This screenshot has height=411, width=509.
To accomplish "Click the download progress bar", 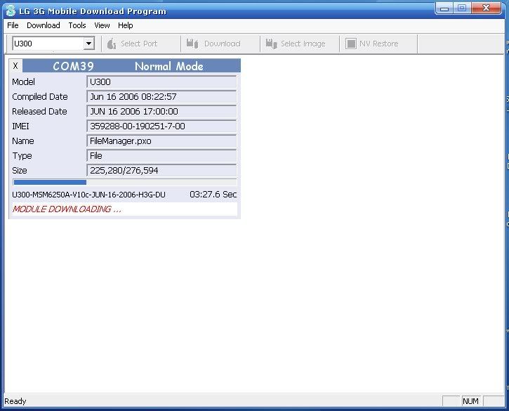I will point(125,182).
